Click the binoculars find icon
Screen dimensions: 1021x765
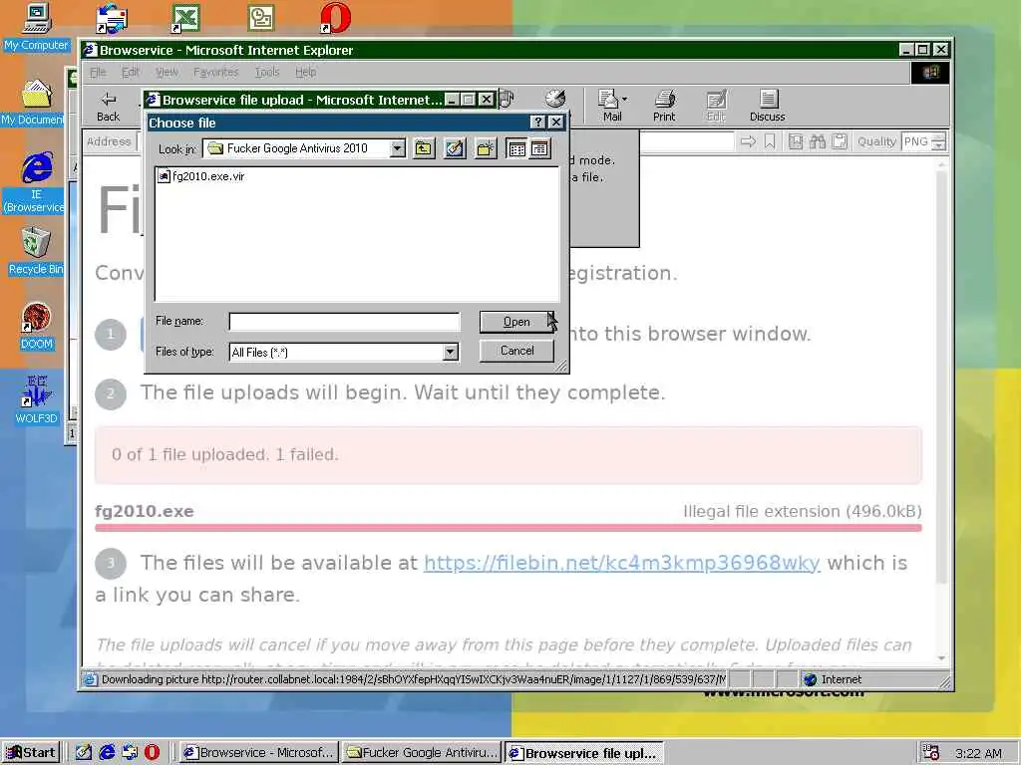(x=818, y=141)
